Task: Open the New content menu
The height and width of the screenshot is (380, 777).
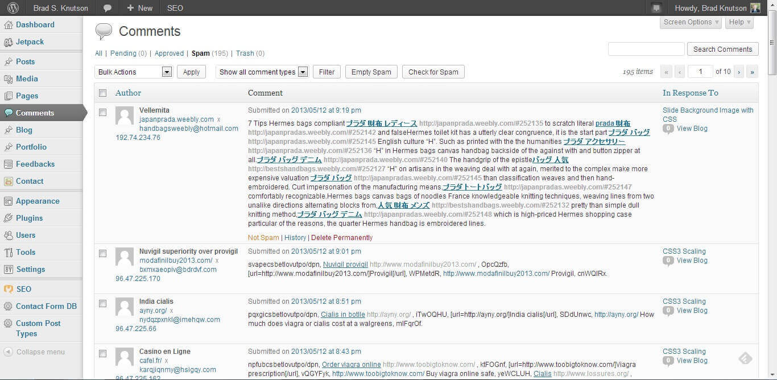Action: pyautogui.click(x=140, y=8)
